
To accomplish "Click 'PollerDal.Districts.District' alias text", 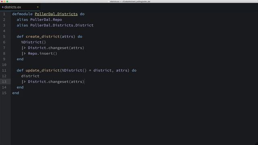I will tap(62, 25).
